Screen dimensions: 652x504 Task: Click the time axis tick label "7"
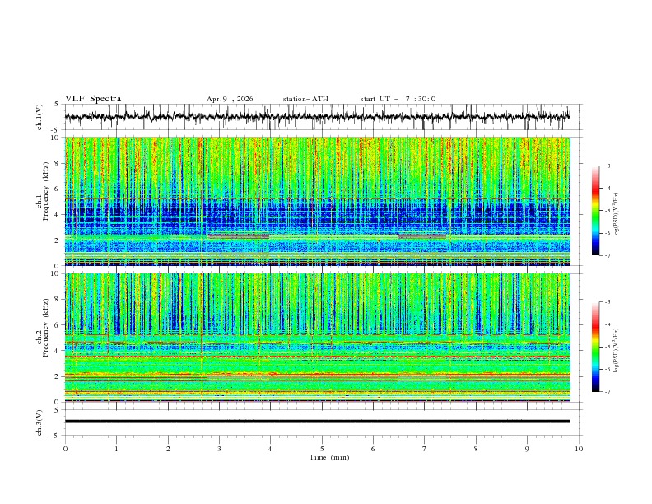pos(425,449)
